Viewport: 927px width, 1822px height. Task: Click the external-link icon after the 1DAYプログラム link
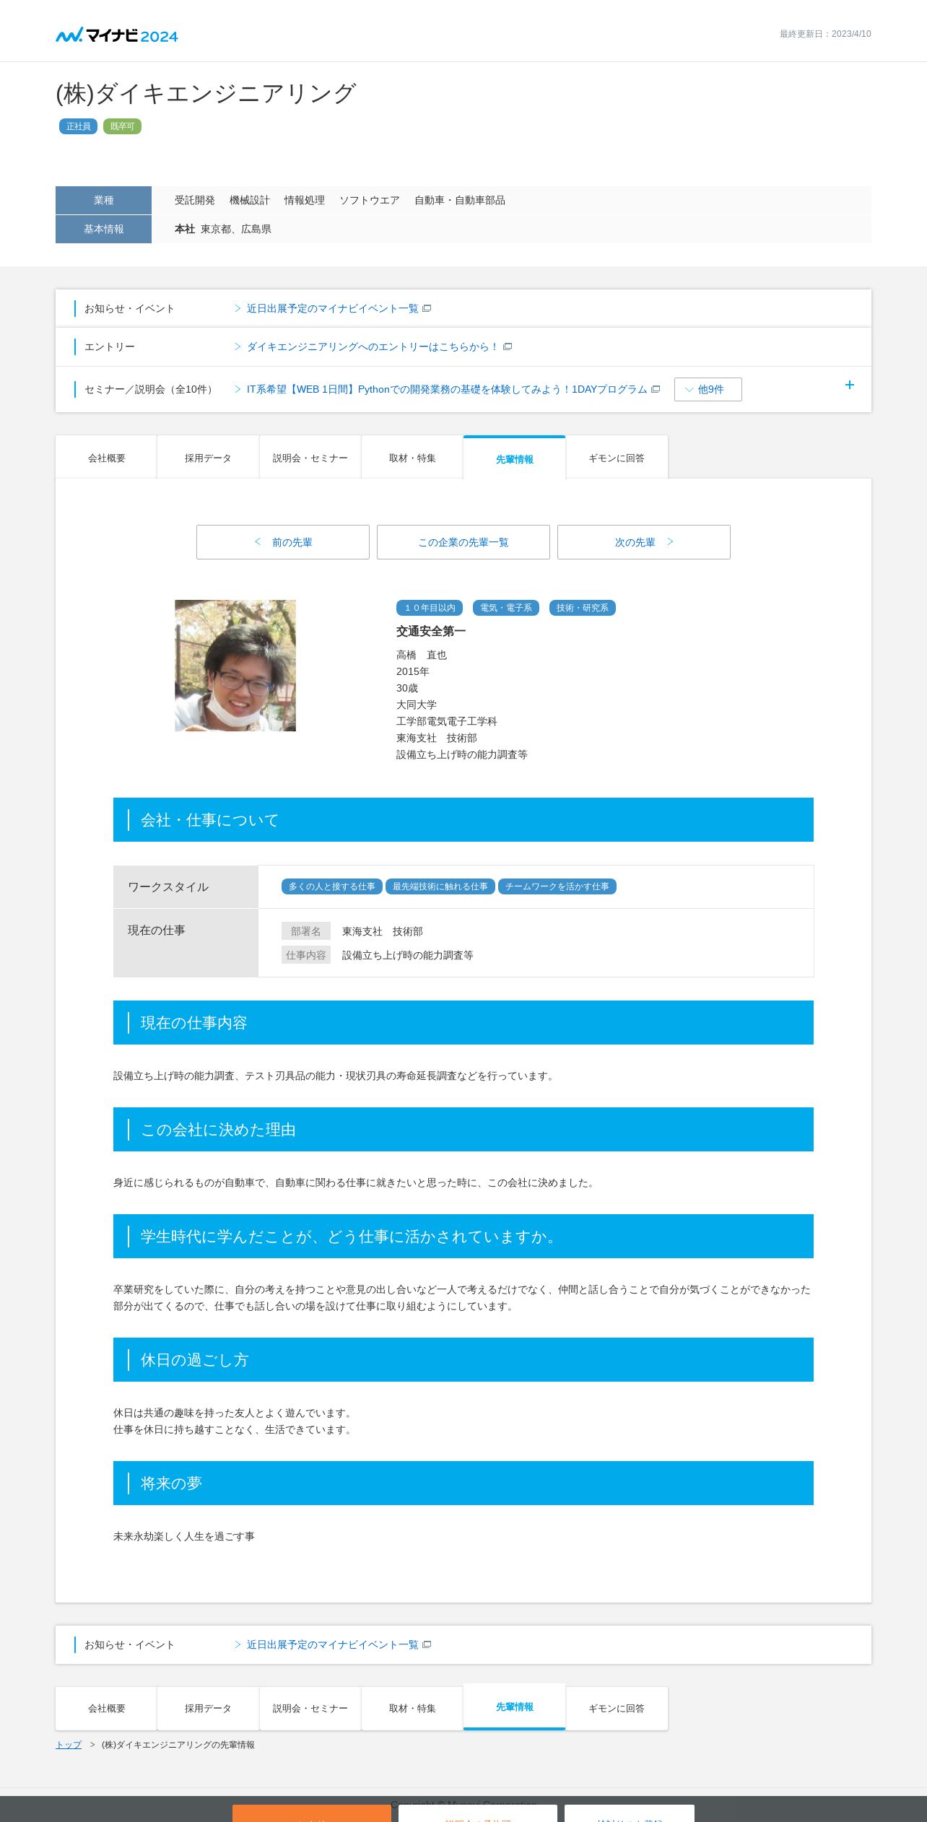(x=656, y=389)
